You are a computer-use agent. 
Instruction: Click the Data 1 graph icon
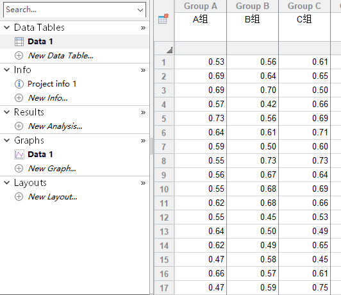coord(19,155)
